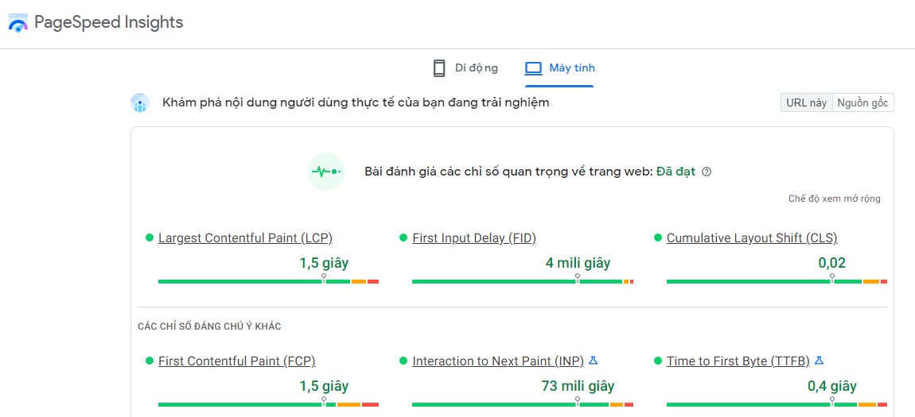The height and width of the screenshot is (417, 915).
Task: Click the real-user experience chart icon
Action: click(140, 103)
